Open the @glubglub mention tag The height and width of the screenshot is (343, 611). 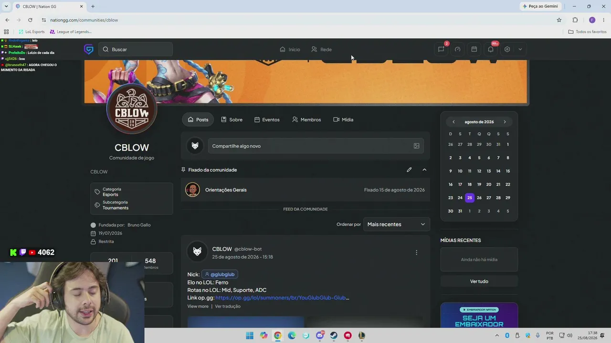point(220,274)
